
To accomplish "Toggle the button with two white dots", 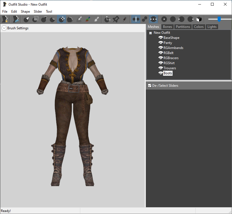I will coord(153,19).
